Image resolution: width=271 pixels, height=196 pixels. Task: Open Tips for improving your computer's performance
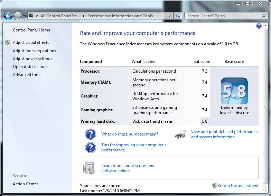[134, 147]
